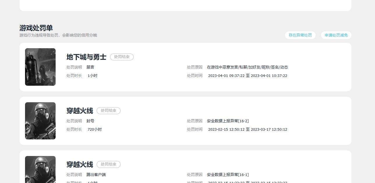The height and width of the screenshot is (183, 375).
Task: Open the 穿越火线 thumbnail in the 封号 card
Action: coord(40,121)
